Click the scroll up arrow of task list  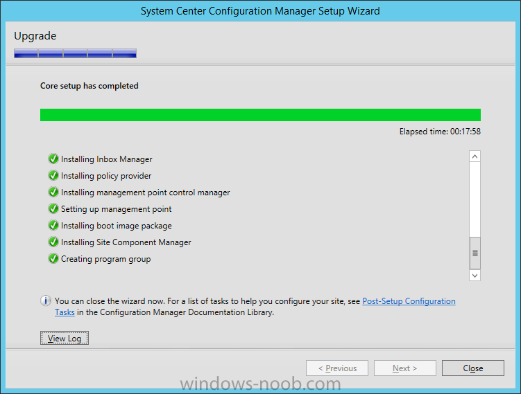click(x=475, y=156)
